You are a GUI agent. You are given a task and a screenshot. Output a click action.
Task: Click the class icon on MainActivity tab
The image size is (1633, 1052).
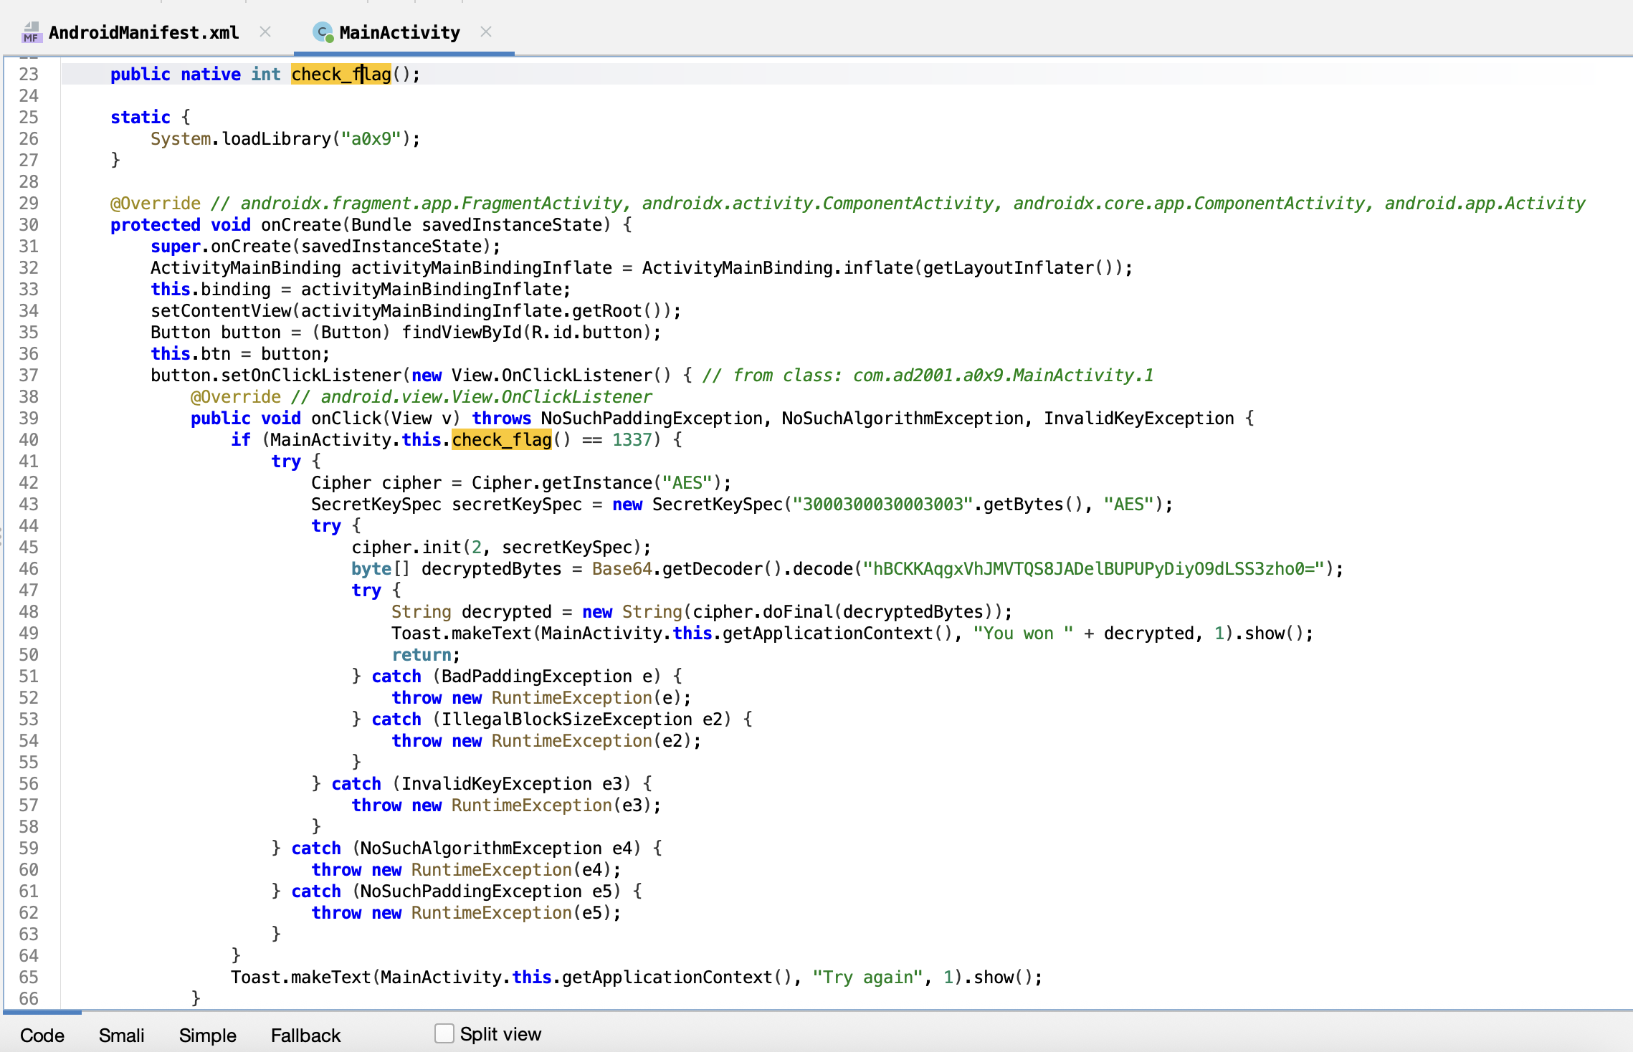[x=323, y=33]
